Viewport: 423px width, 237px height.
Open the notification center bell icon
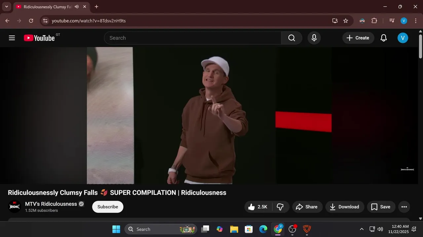(414, 229)
